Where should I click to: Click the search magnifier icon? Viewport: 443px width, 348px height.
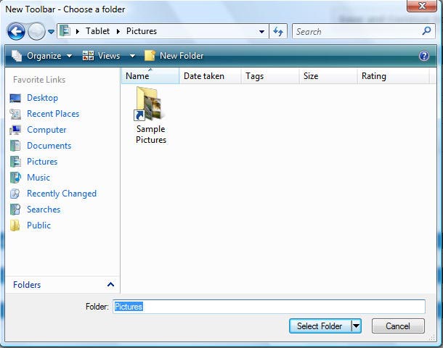tap(426, 31)
